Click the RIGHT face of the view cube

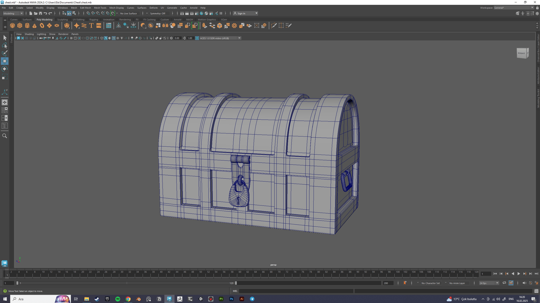pyautogui.click(x=521, y=53)
